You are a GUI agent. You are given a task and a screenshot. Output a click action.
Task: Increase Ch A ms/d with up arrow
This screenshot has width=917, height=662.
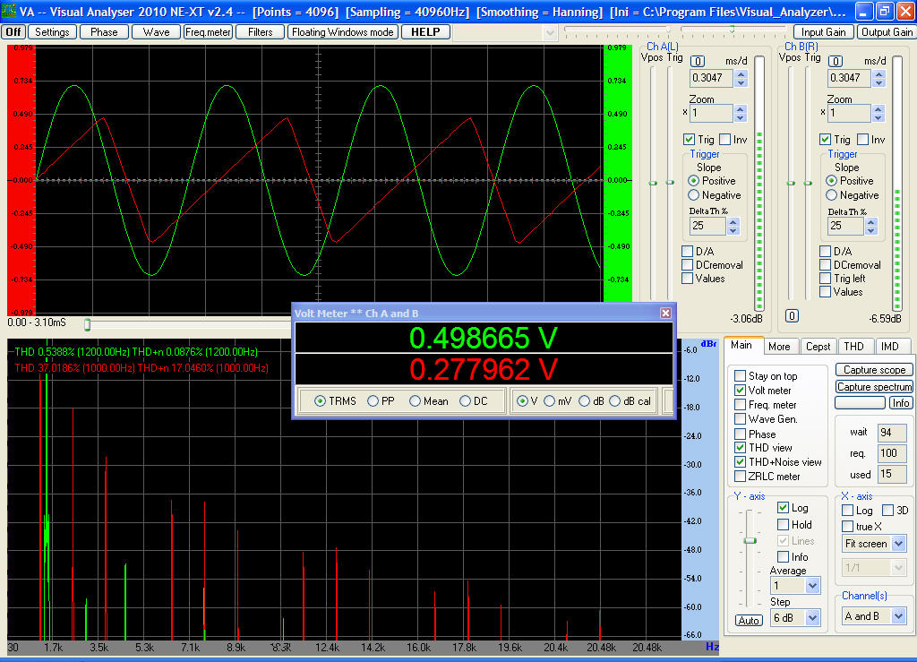pos(741,73)
